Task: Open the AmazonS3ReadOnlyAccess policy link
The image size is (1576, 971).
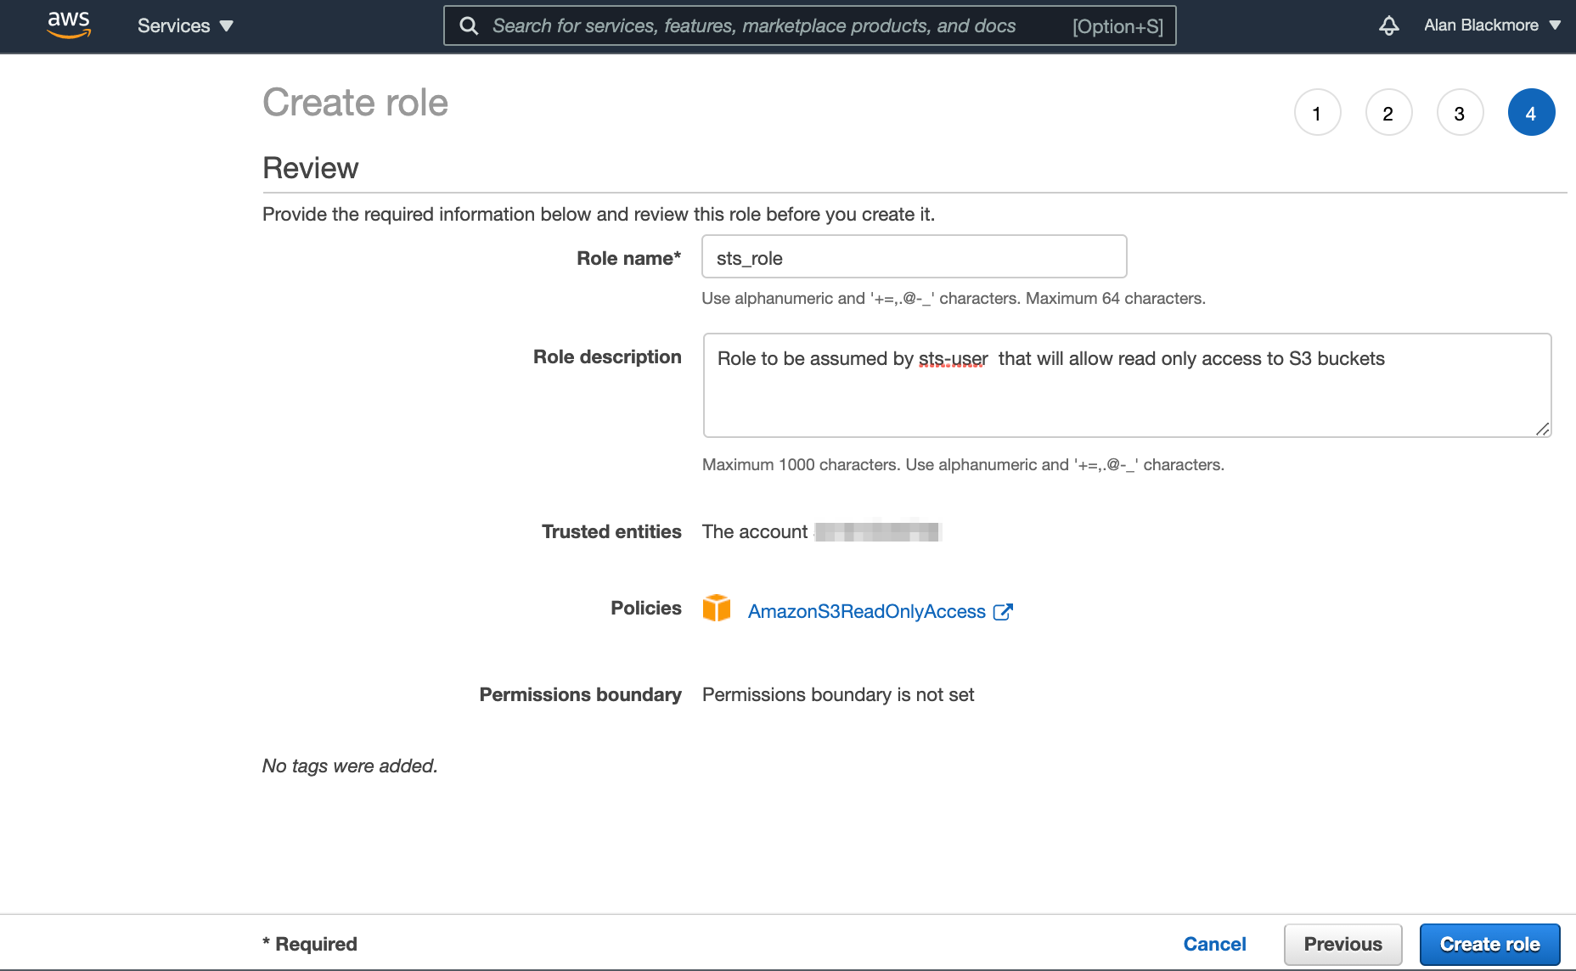Action: point(866,611)
